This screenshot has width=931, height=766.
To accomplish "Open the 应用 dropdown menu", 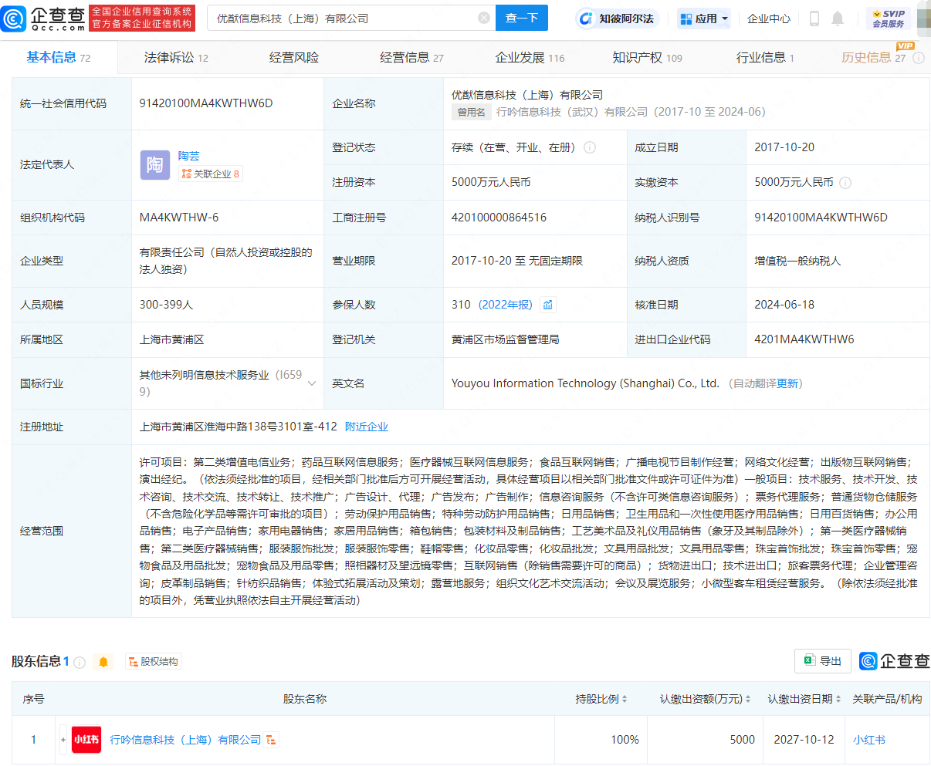I will (x=703, y=19).
